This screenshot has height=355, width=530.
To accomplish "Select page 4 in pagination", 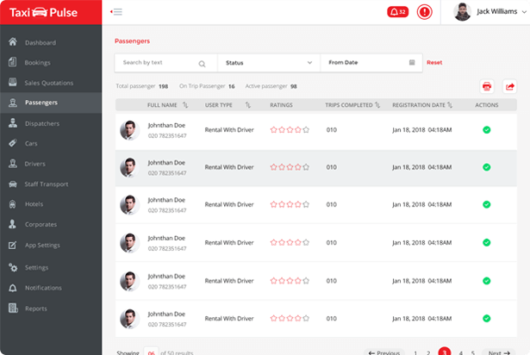I will tap(460, 352).
